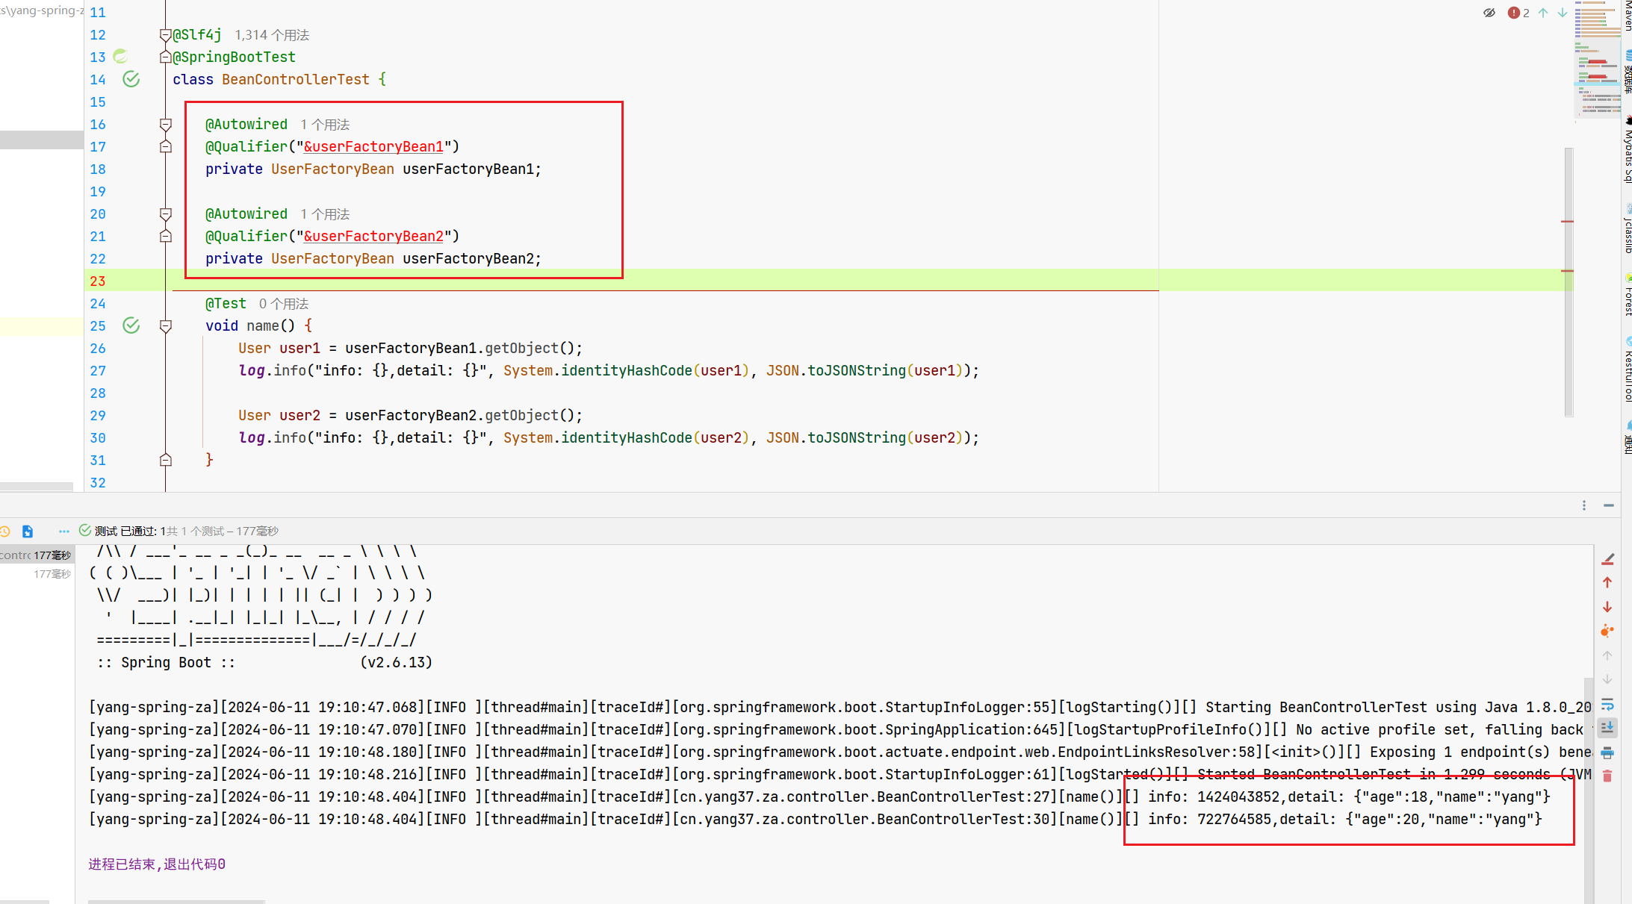Click the red down arrow in console toolbar

click(x=1607, y=607)
